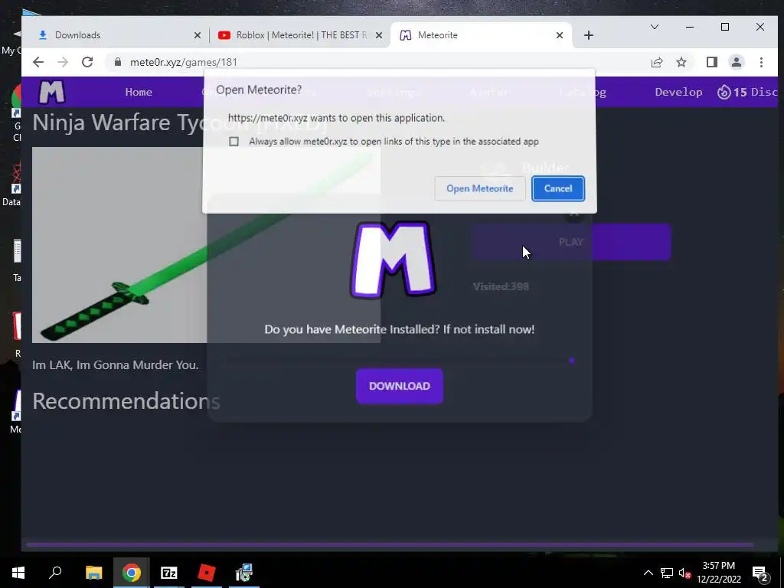The image size is (784, 588).
Task: Cancel the Open Meteorite dialog
Action: 558,188
